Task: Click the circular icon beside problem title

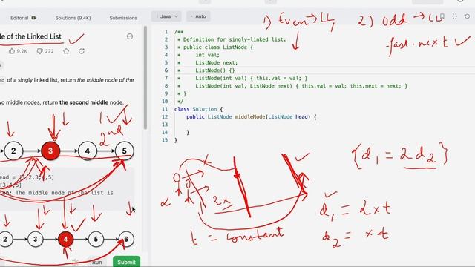Action: coord(130,36)
